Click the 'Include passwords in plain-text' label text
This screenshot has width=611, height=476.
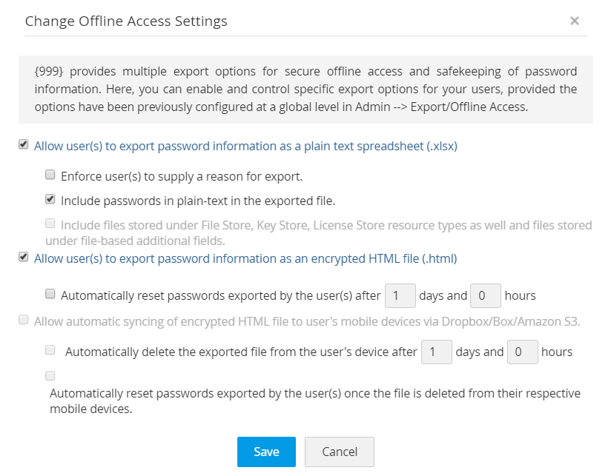click(x=198, y=200)
